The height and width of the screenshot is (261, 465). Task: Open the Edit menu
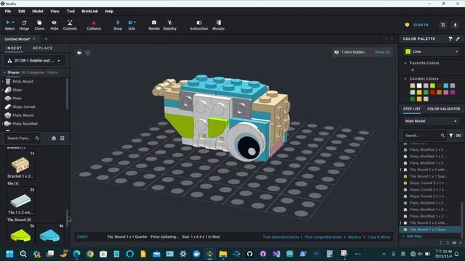pyautogui.click(x=22, y=12)
